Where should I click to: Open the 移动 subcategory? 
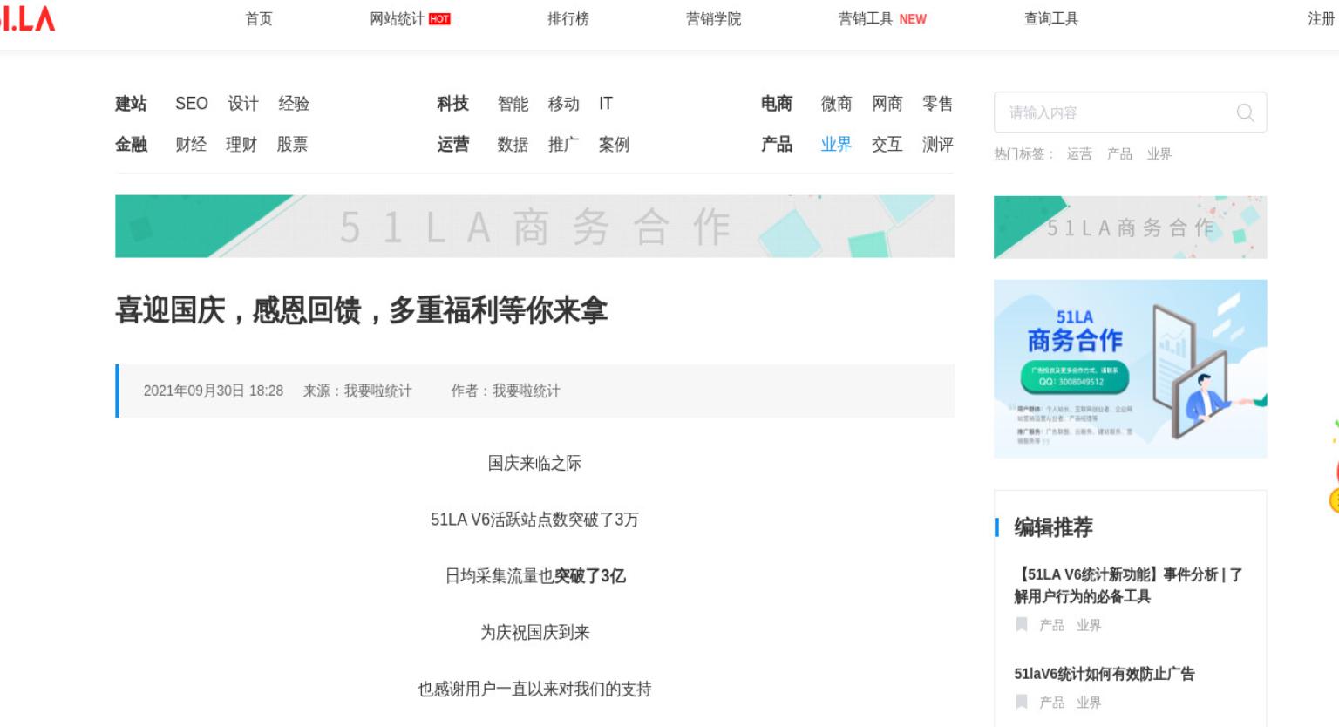point(563,104)
